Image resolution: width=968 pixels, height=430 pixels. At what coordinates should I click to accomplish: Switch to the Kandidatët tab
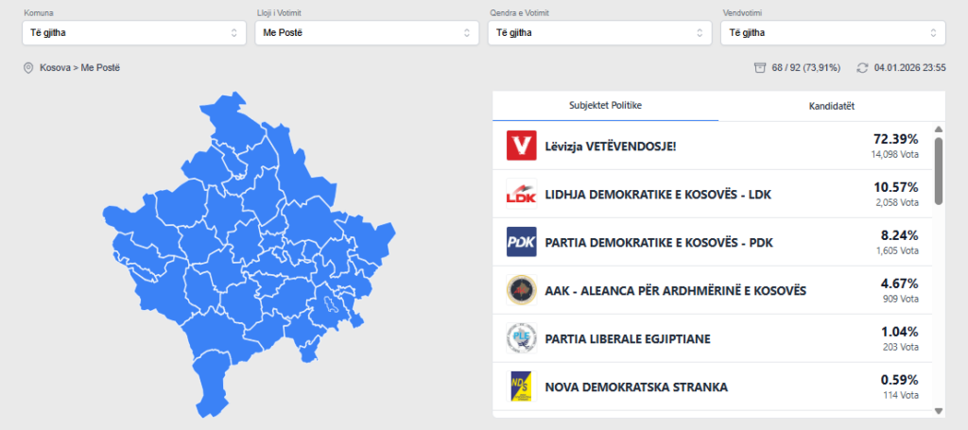coord(832,106)
